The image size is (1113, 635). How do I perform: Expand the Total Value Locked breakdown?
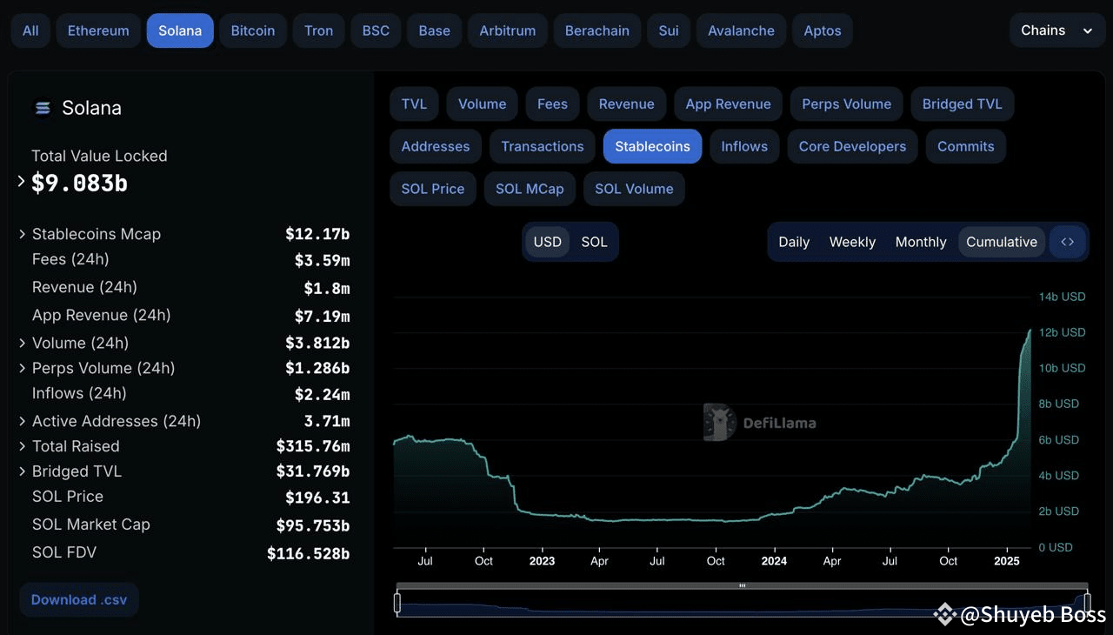point(21,182)
